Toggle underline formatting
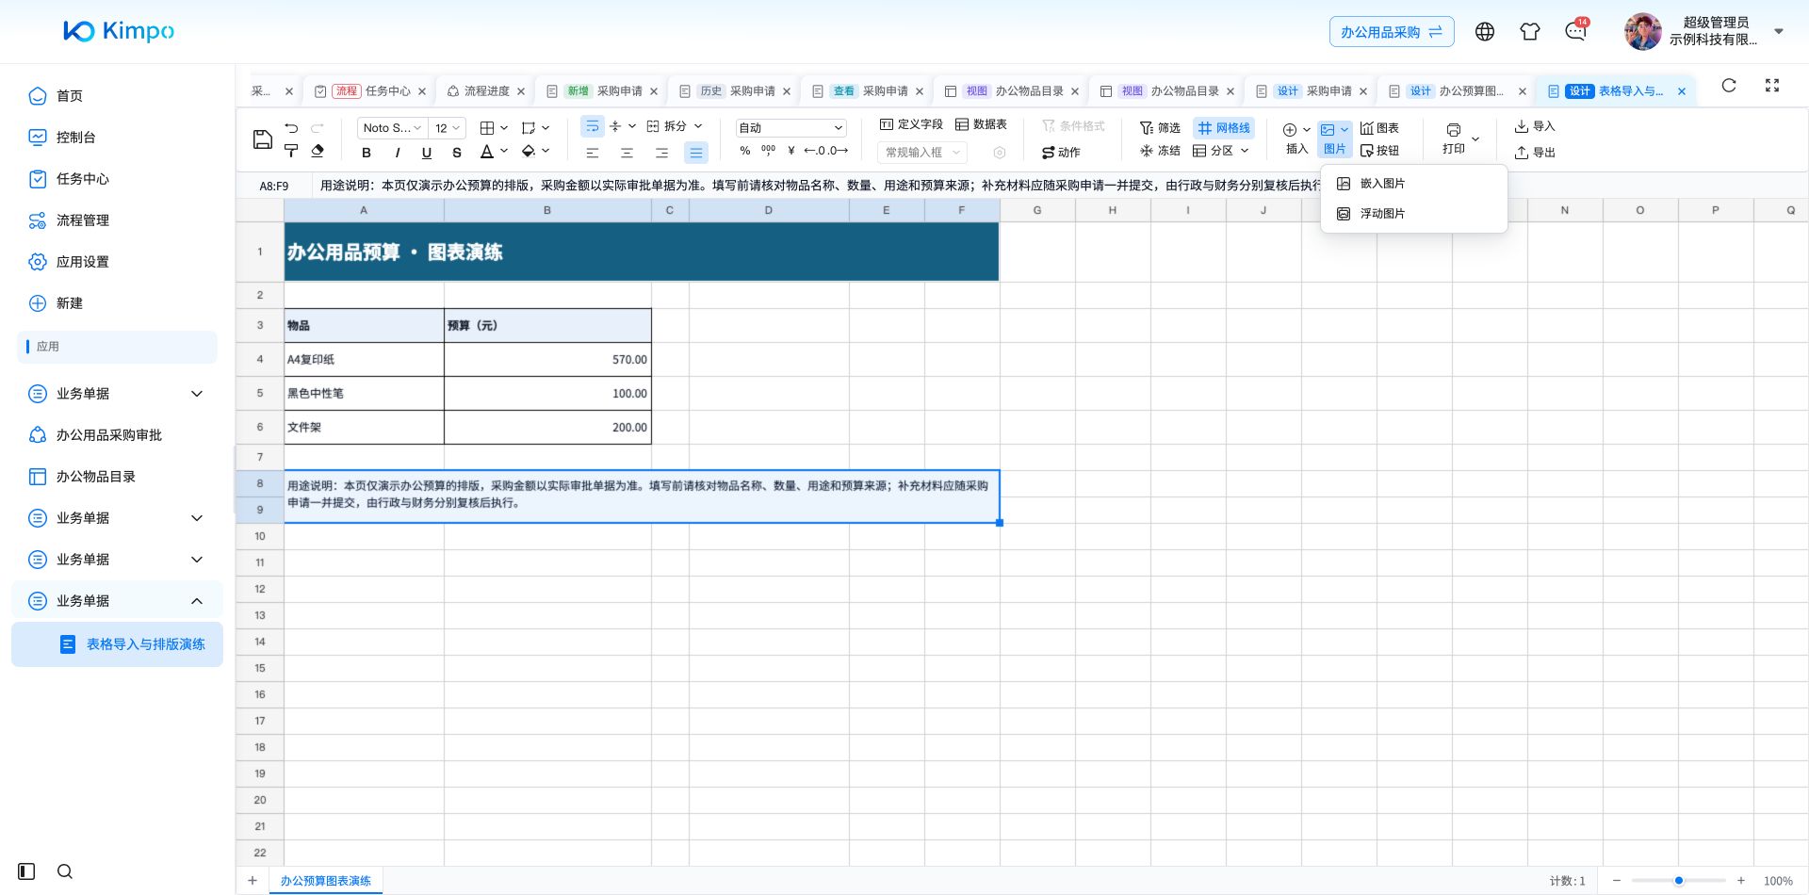Viewport: 1809px width, 895px height. [427, 153]
